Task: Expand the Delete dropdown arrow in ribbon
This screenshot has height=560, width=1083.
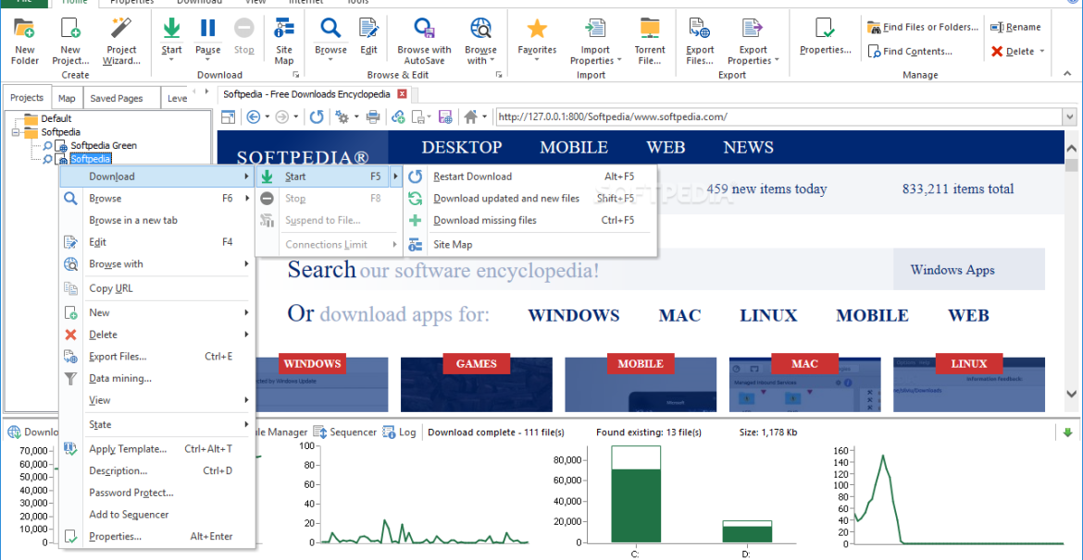Action: [x=1041, y=51]
